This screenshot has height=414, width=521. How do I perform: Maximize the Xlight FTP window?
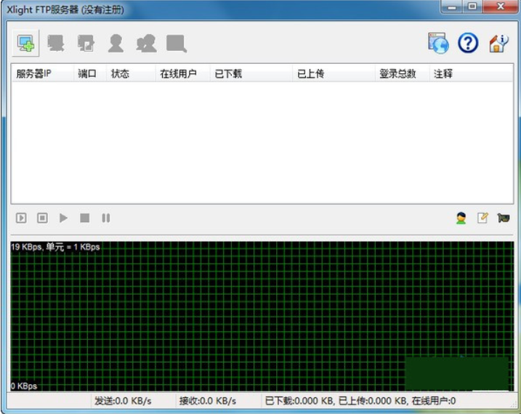point(472,7)
